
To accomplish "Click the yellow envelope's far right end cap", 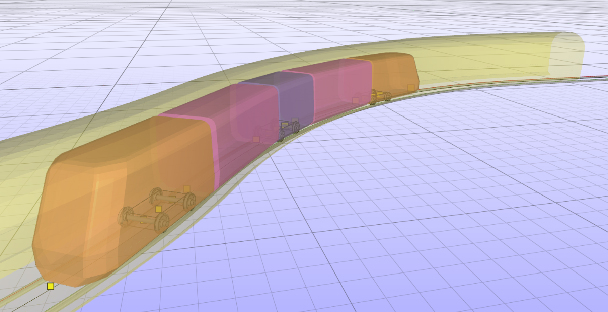I will (567, 55).
